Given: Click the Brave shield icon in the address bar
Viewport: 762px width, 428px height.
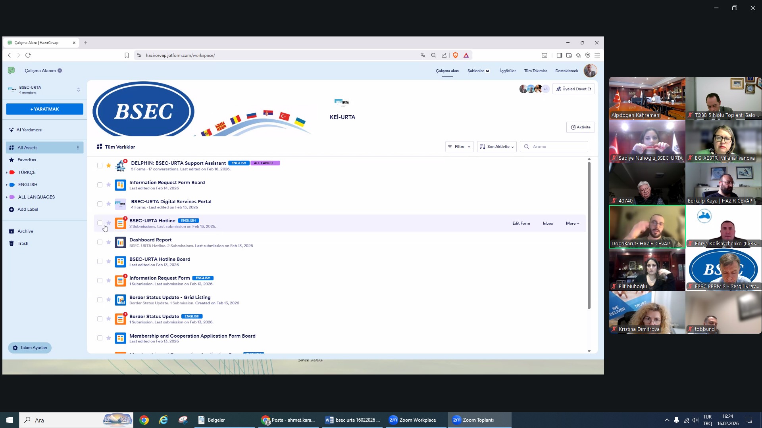Looking at the screenshot, I should click(456, 55).
